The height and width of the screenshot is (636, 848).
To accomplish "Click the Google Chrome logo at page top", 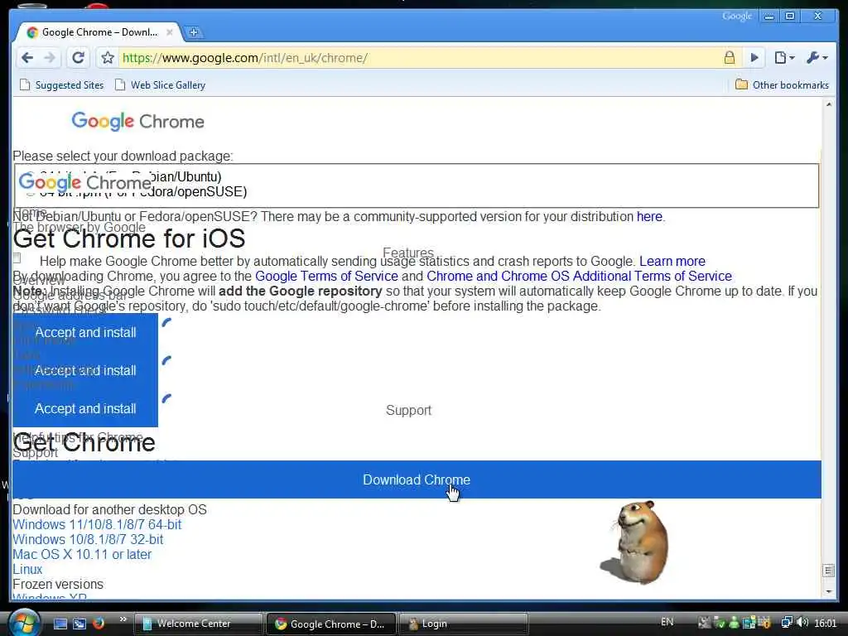I will coord(138,121).
